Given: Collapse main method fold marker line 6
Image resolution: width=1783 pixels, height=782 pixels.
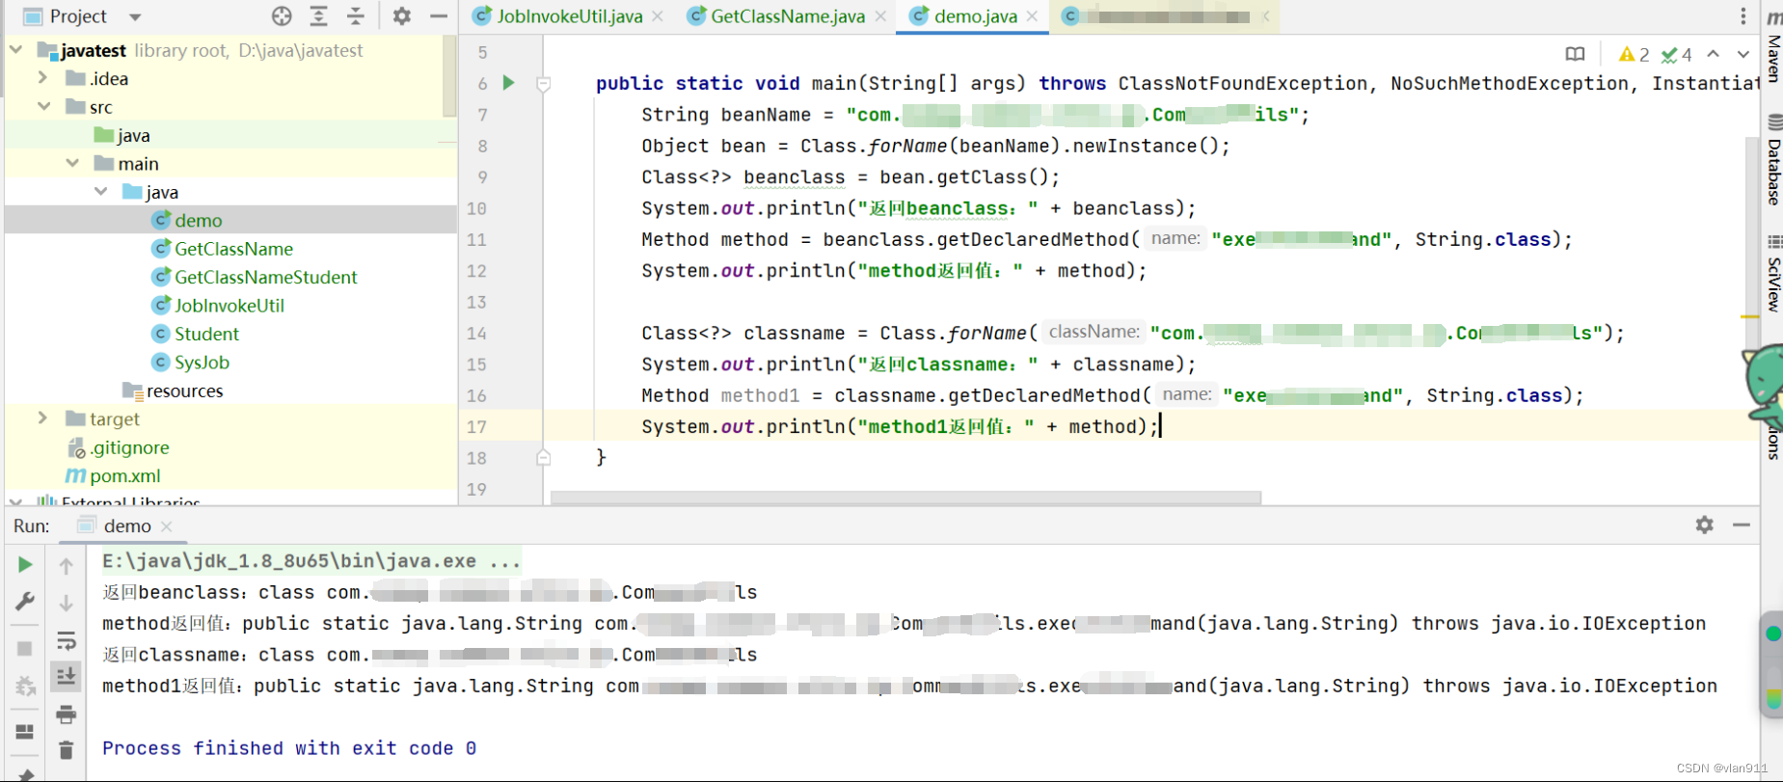Looking at the screenshot, I should point(544,84).
